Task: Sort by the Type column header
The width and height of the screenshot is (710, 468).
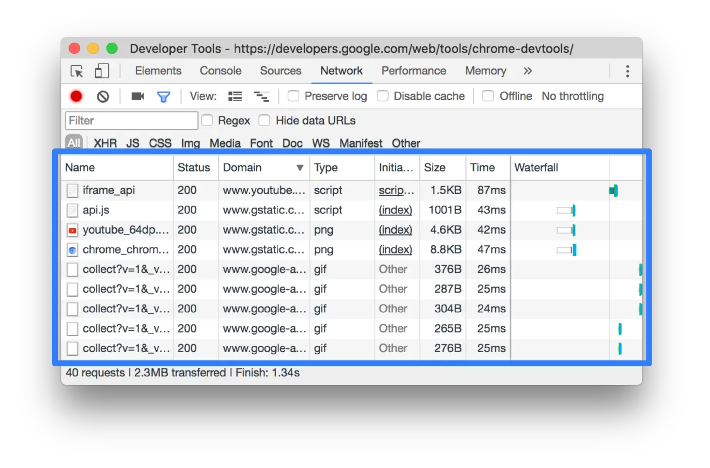Action: coord(342,168)
